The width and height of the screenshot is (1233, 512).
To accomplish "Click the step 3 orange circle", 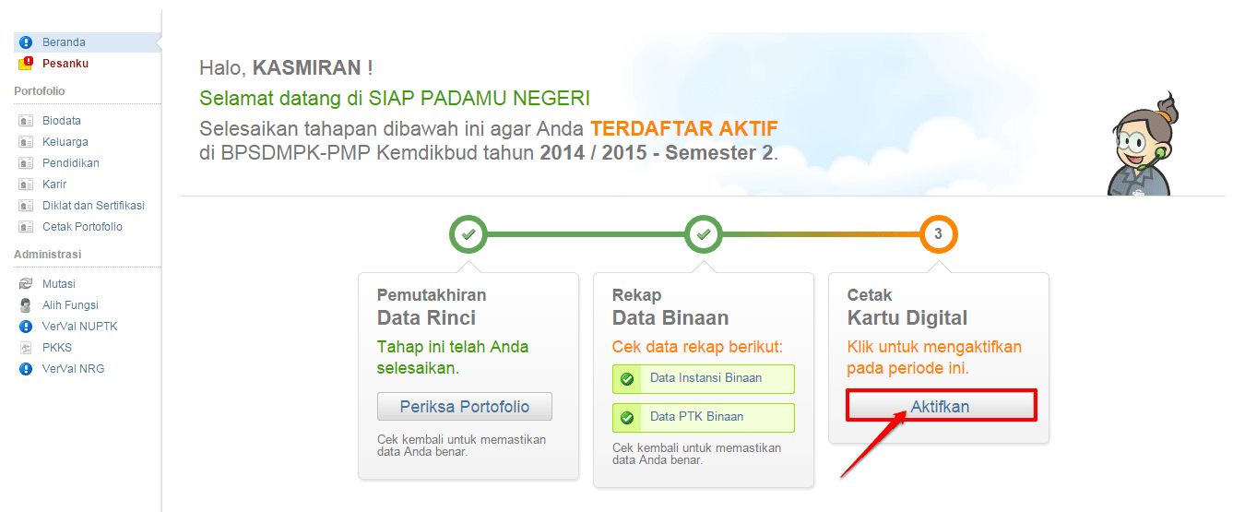I will point(938,234).
